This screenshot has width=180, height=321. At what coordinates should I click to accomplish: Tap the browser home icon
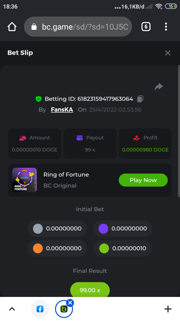tap(12, 27)
